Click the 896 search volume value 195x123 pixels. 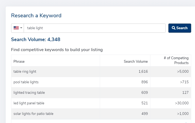[145, 82]
